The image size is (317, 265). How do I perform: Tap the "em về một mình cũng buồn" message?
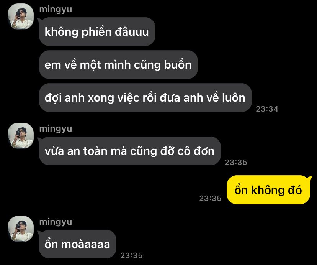pyautogui.click(x=118, y=65)
